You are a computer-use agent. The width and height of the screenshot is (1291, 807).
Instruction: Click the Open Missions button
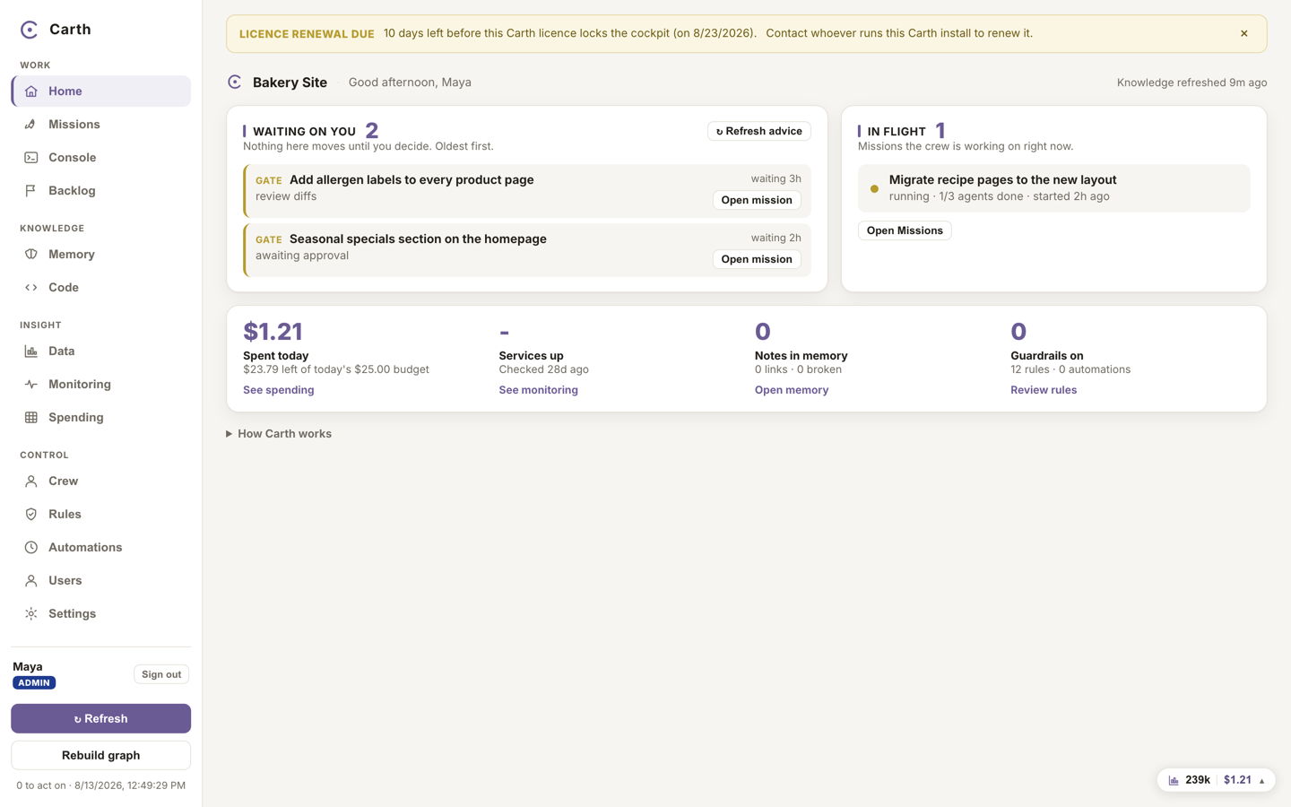click(x=905, y=230)
